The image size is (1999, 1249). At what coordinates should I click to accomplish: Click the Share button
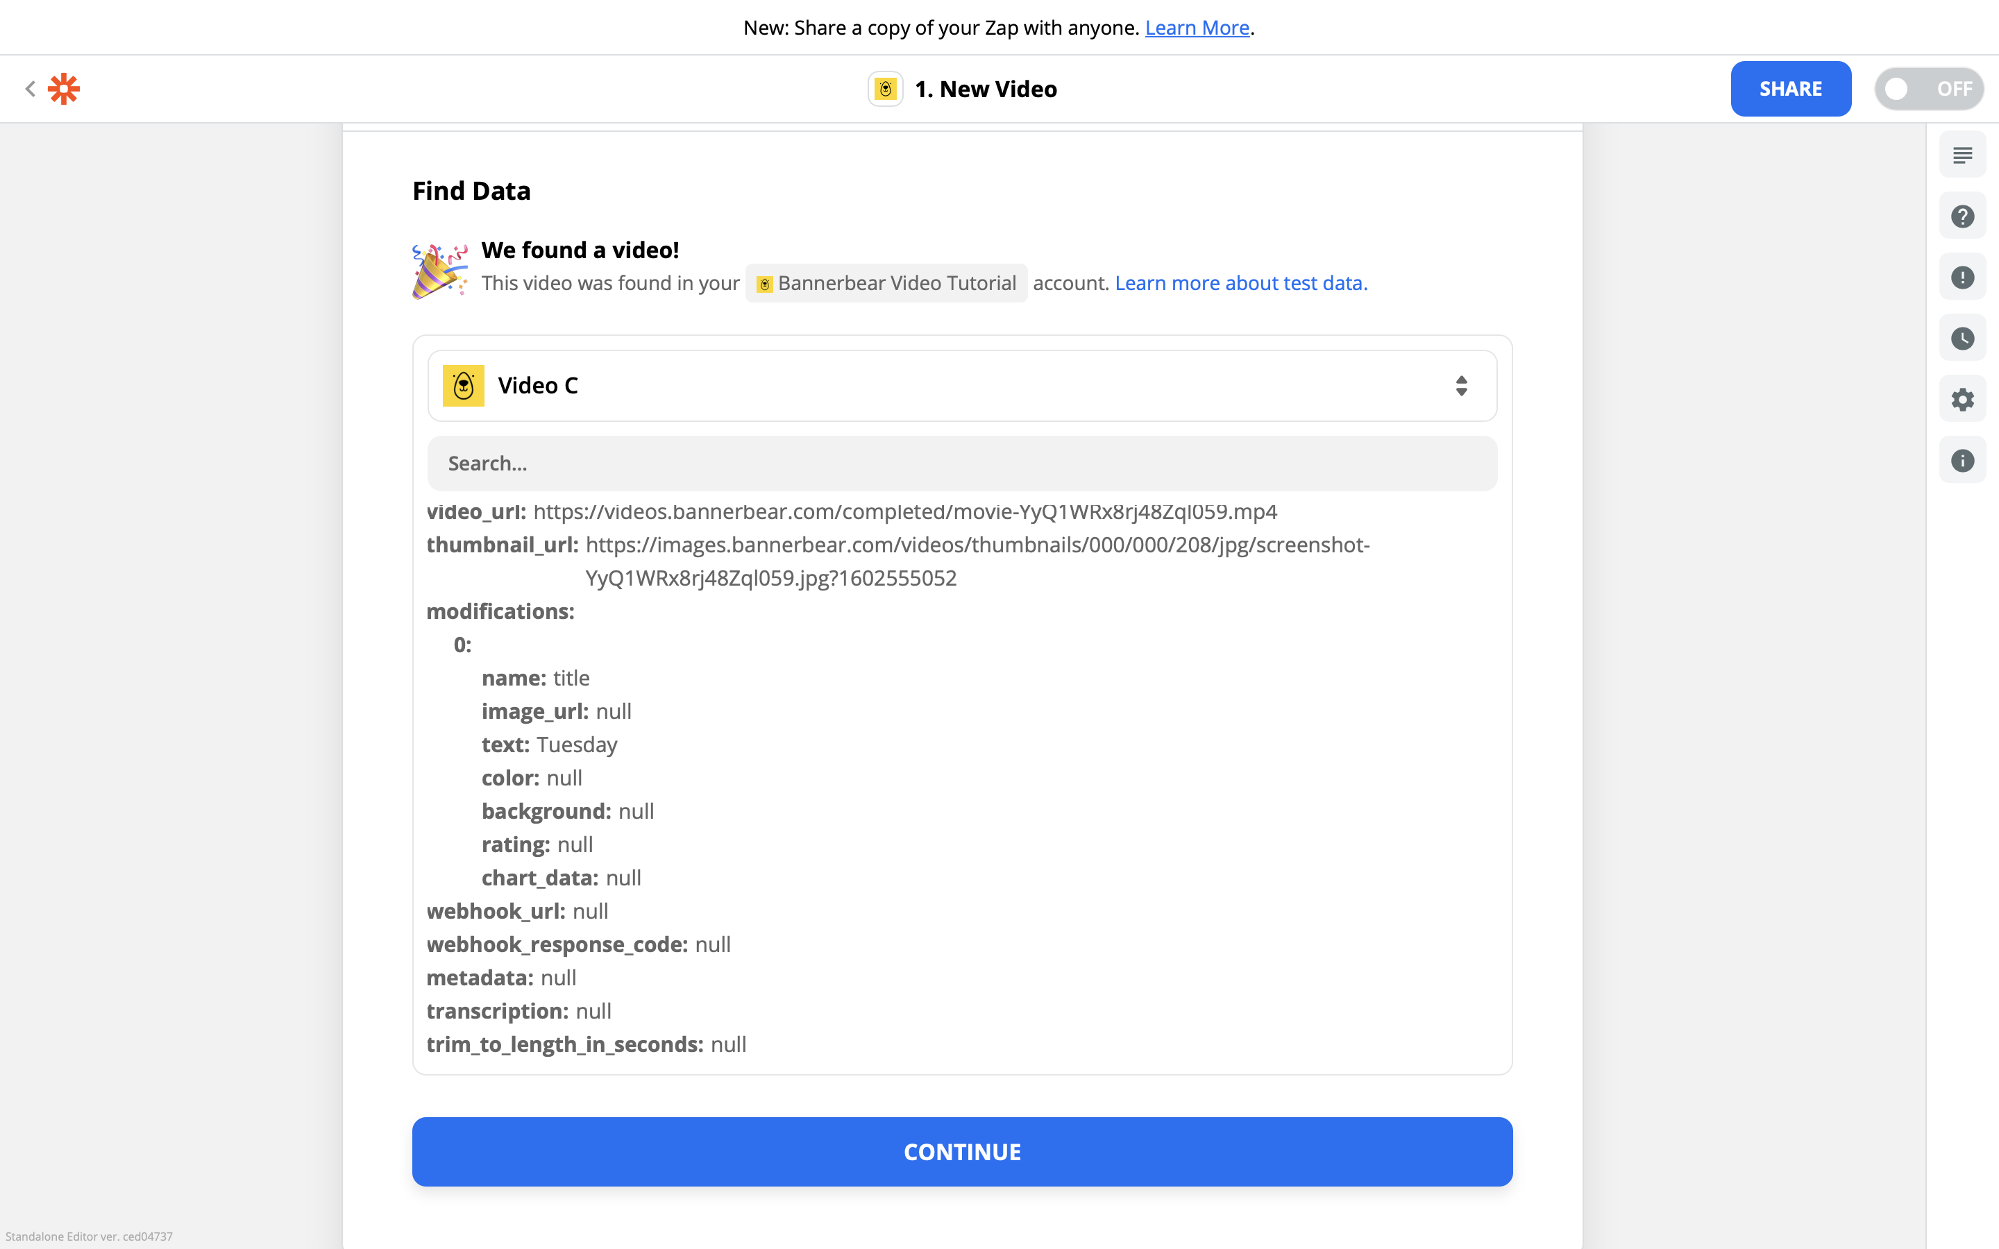point(1790,90)
